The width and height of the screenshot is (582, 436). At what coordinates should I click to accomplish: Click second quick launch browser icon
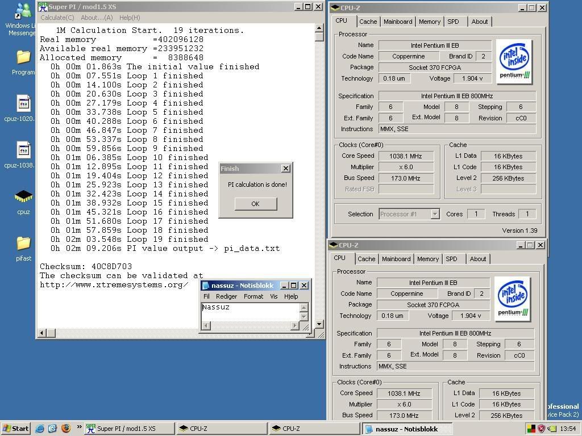coord(53,429)
